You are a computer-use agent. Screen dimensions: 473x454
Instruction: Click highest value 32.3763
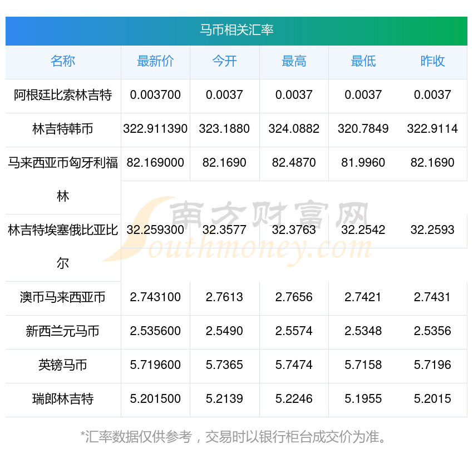pos(294,230)
